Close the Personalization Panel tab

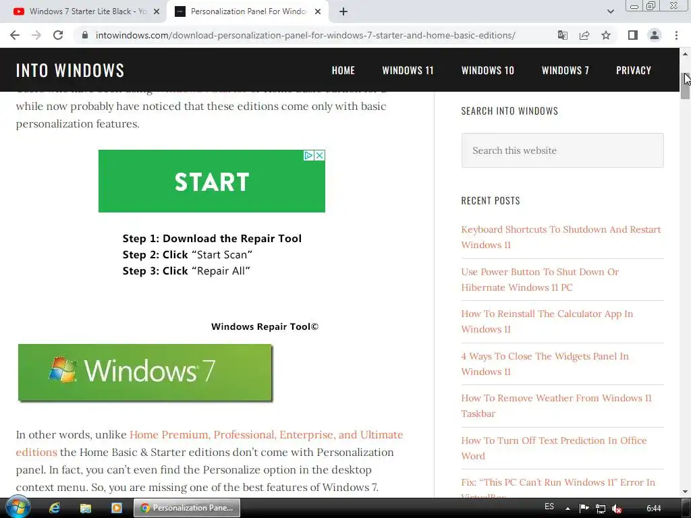318,11
